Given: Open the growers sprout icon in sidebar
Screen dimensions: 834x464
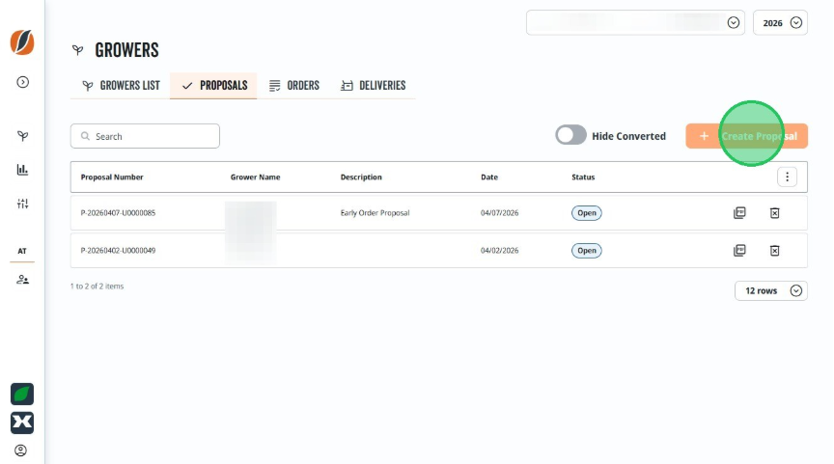Looking at the screenshot, I should 22,136.
